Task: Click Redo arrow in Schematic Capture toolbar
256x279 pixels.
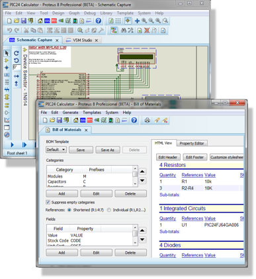Action: [17, 30]
